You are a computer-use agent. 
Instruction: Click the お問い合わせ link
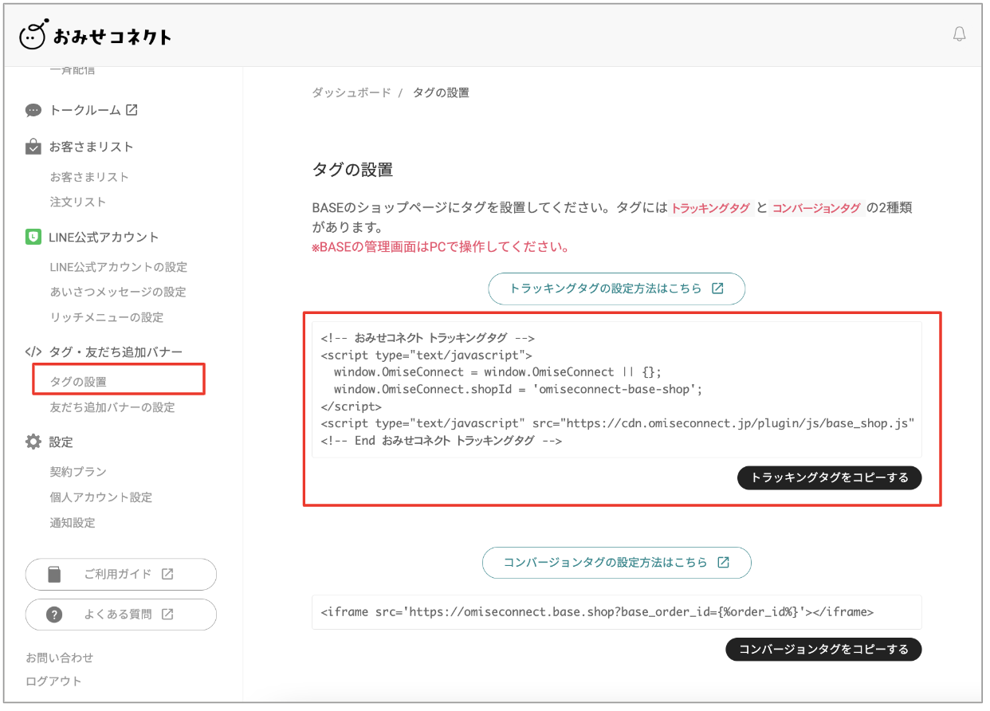click(x=60, y=658)
